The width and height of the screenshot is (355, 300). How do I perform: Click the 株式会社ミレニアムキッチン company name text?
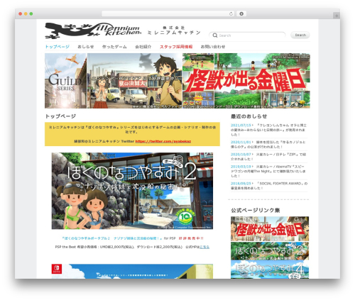pos(174,30)
